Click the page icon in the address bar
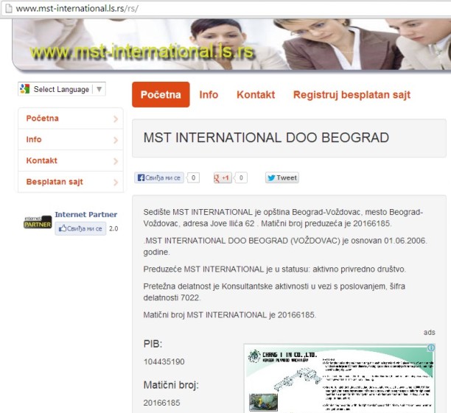Viewport: 451px width, 413px height. 9,8
